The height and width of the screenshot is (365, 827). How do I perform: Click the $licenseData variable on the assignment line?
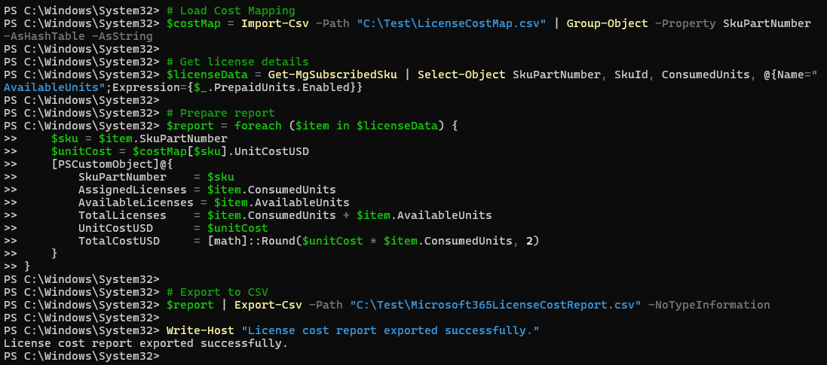coord(207,75)
